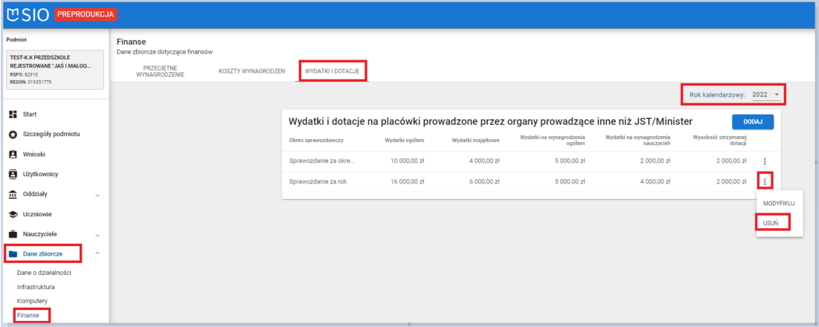Go to Użytkownicy in sidebar
The image size is (819, 327).
(40, 174)
